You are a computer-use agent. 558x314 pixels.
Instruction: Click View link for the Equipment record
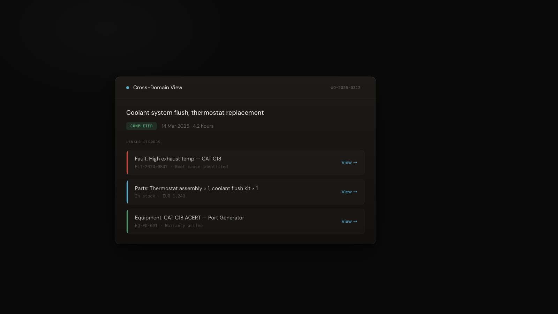(349, 222)
